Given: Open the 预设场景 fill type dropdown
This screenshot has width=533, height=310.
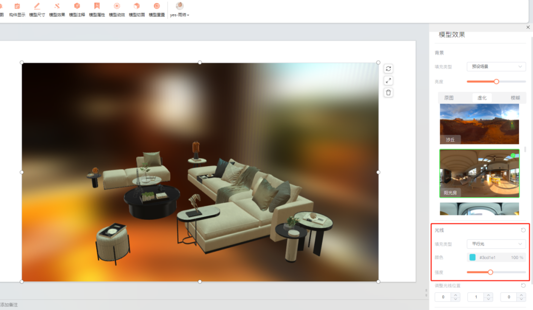Looking at the screenshot, I should [495, 66].
